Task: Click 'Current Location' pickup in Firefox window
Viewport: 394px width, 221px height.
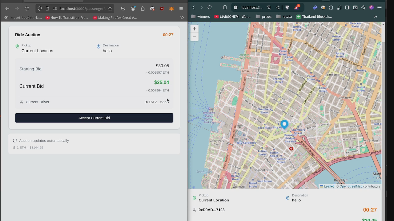Action: (x=37, y=51)
